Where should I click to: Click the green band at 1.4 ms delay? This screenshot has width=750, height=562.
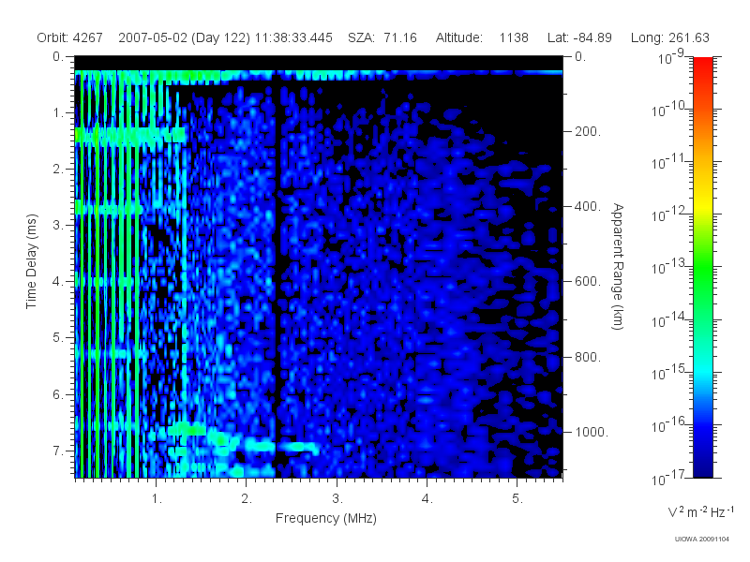pos(130,135)
